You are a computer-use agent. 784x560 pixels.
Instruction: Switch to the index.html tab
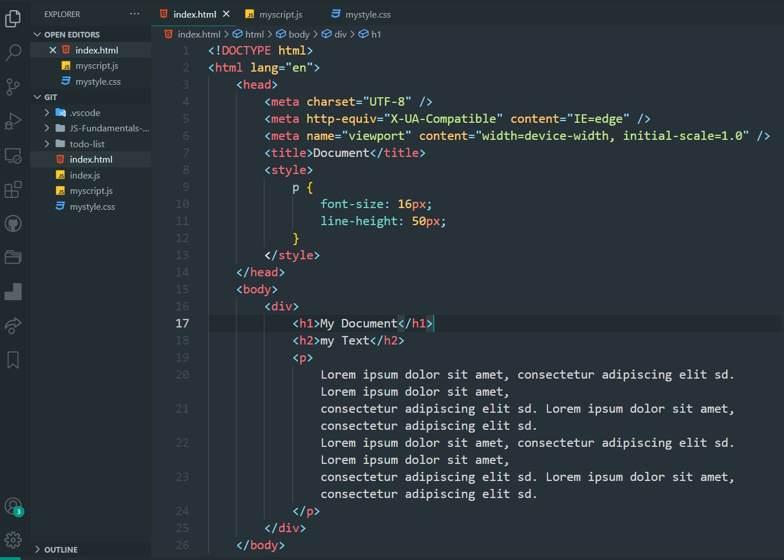pos(194,14)
